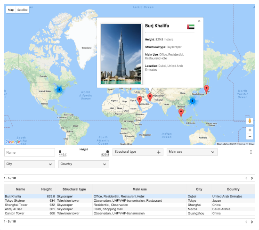Screen dimensions: 259x230
Task: Select the red pin over Saudi Arabia
Action: pyautogui.click(x=139, y=100)
